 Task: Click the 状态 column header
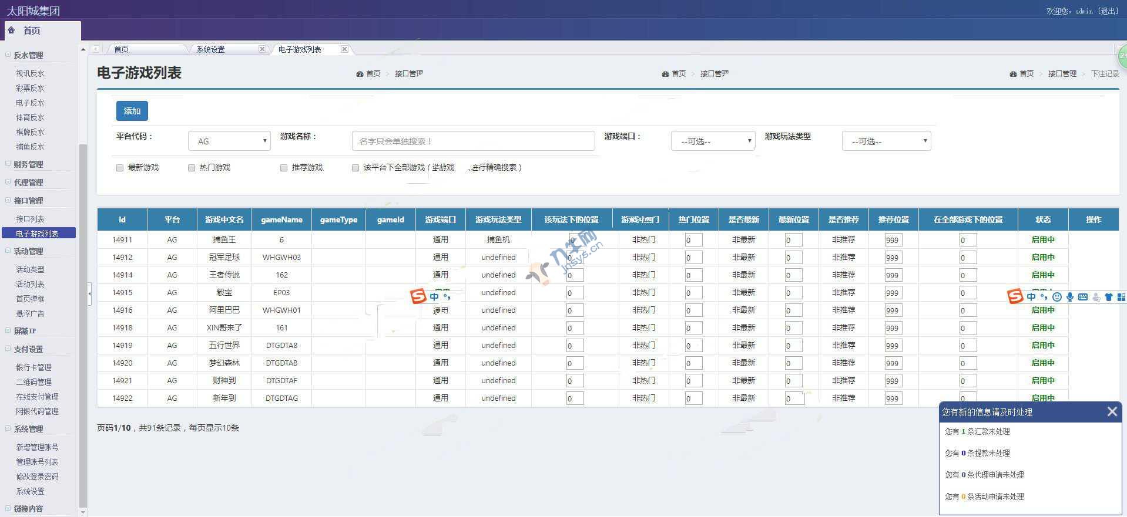click(x=1043, y=219)
